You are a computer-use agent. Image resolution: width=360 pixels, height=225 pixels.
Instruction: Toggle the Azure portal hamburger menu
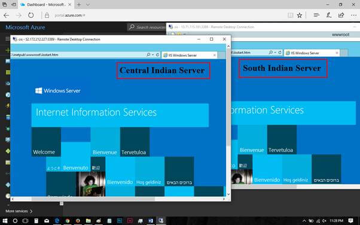[8, 39]
